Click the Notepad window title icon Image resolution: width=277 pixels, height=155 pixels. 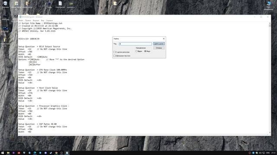[20, 17]
